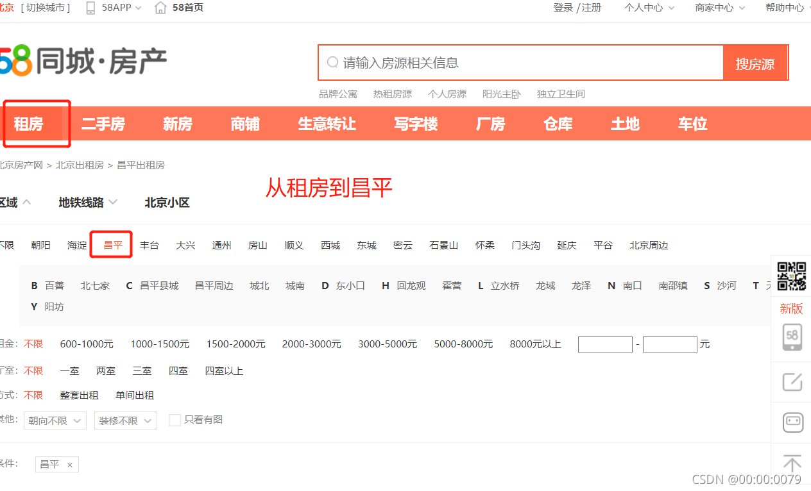Open the 车位 tab
The height and width of the screenshot is (491, 811).
[693, 124]
